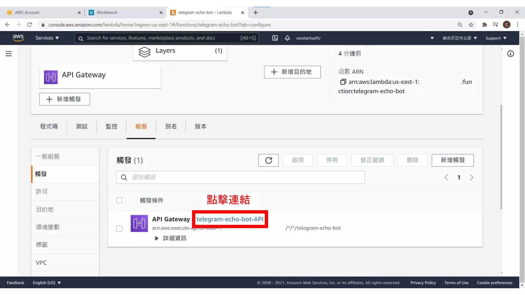
Task: Click the 新增目的地 button
Action: tap(292, 72)
